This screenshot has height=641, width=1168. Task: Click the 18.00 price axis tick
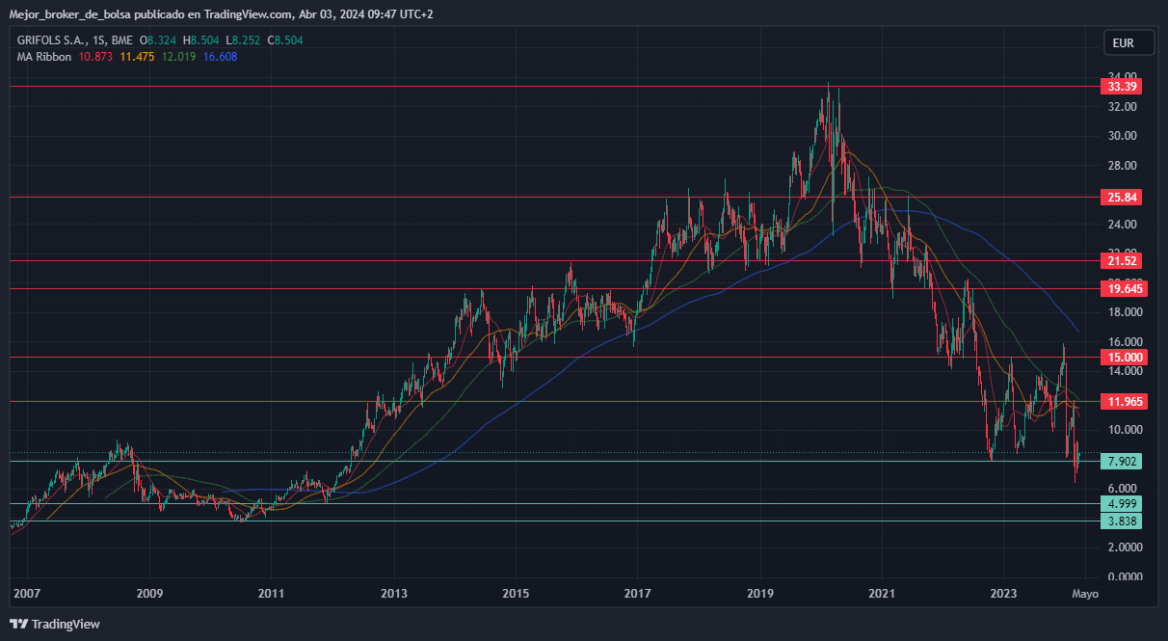point(1124,312)
